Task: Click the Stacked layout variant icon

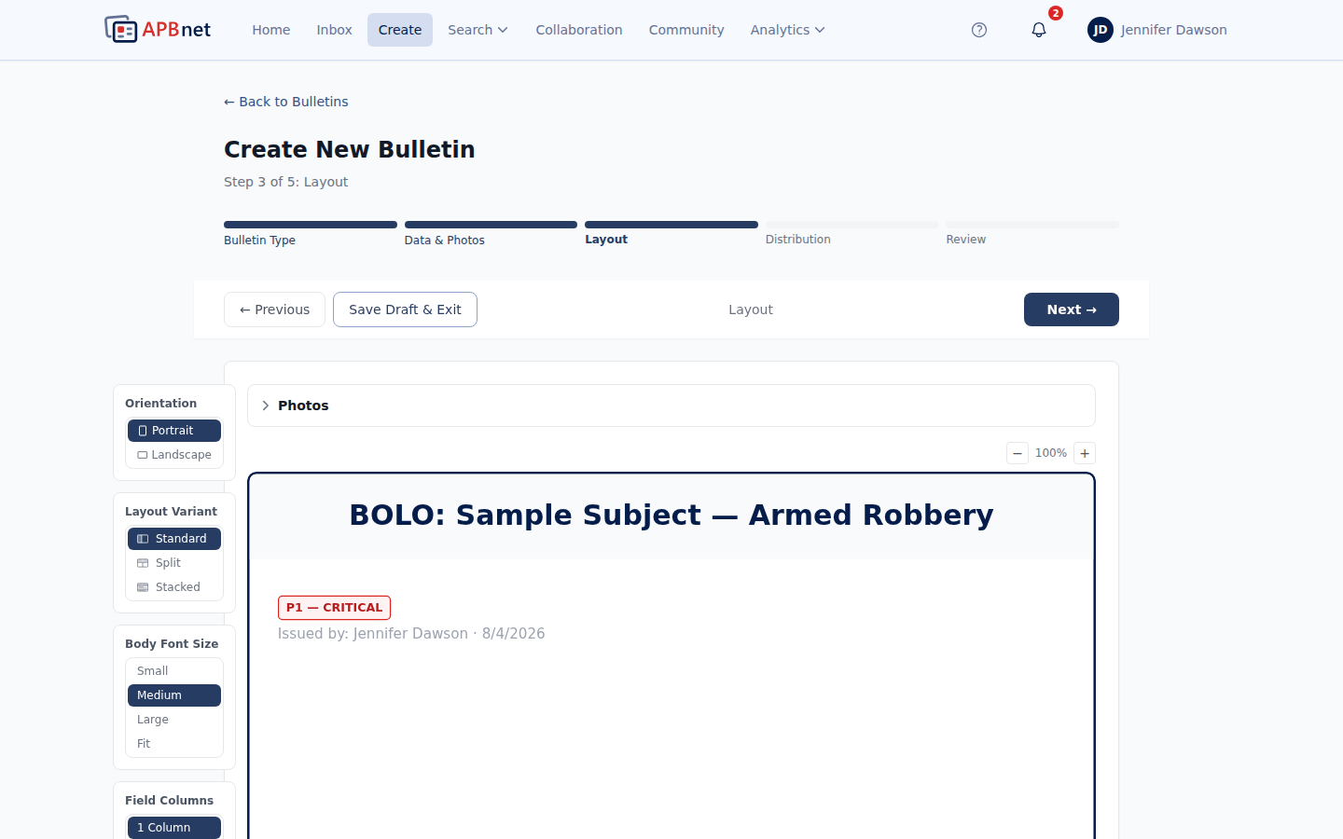Action: pos(143,587)
